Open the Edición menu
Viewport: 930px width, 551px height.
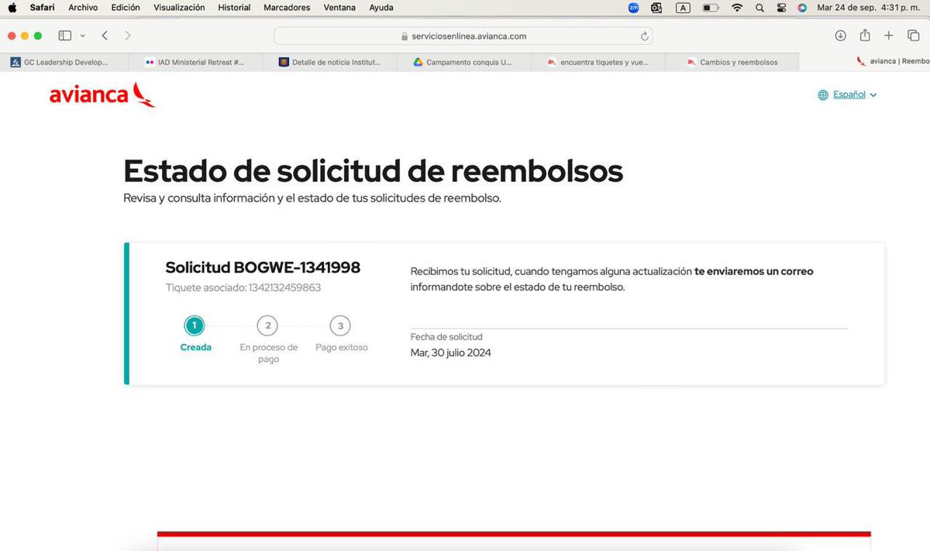pyautogui.click(x=126, y=8)
